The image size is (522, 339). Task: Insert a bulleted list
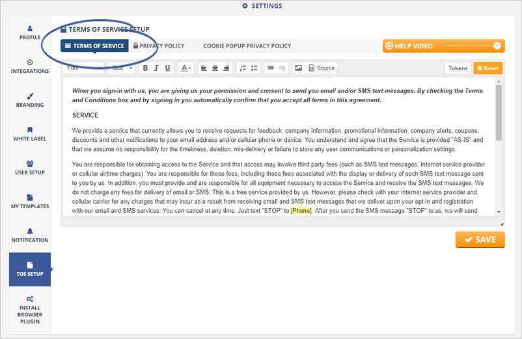coord(254,68)
